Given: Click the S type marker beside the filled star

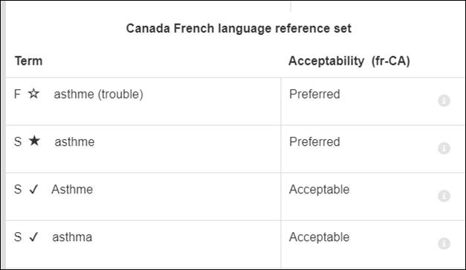Looking at the screenshot, I should (18, 141).
